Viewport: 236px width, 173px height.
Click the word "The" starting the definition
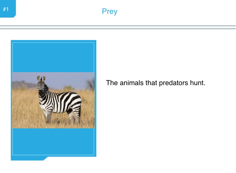(111, 83)
